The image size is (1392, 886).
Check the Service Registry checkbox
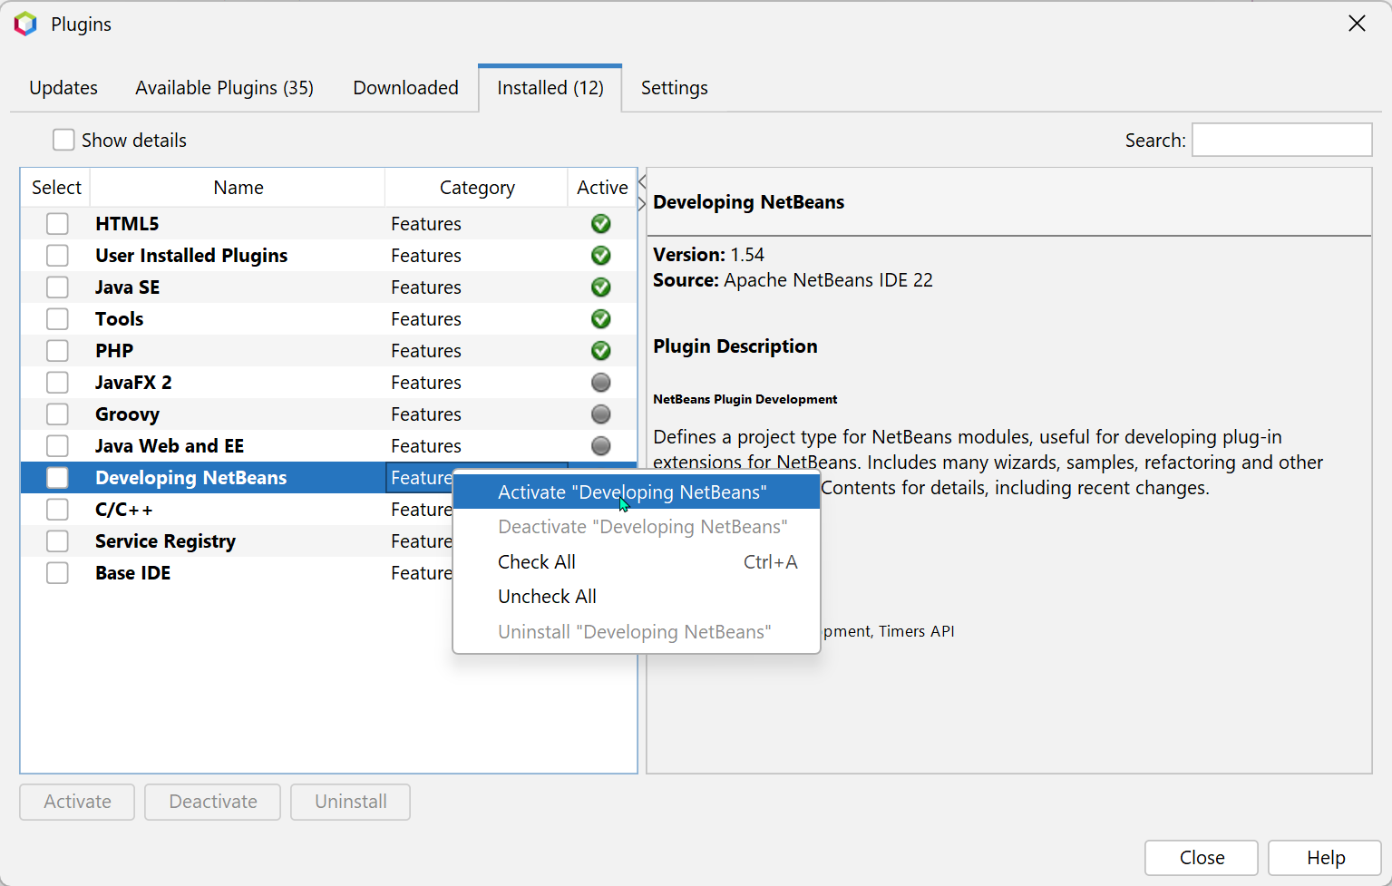[57, 541]
